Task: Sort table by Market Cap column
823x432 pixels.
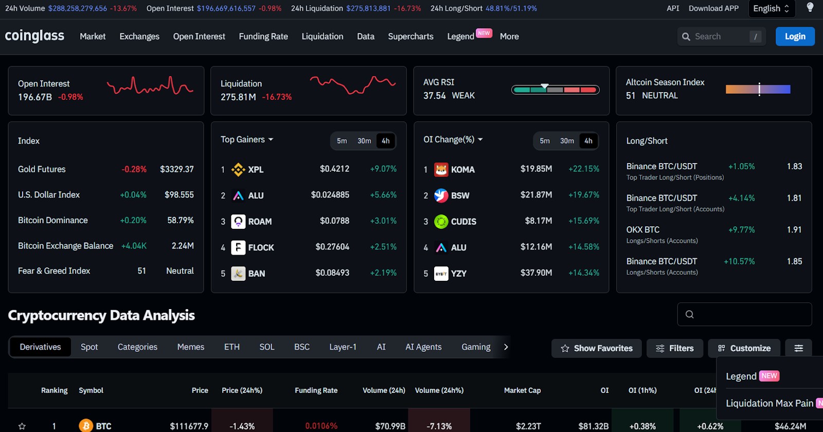Action: click(523, 390)
